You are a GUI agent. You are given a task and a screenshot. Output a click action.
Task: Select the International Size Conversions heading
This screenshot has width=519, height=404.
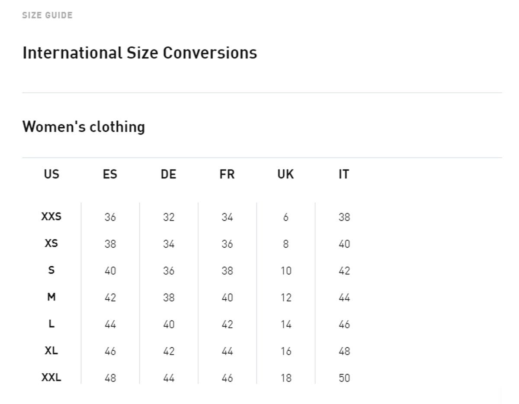pos(140,53)
